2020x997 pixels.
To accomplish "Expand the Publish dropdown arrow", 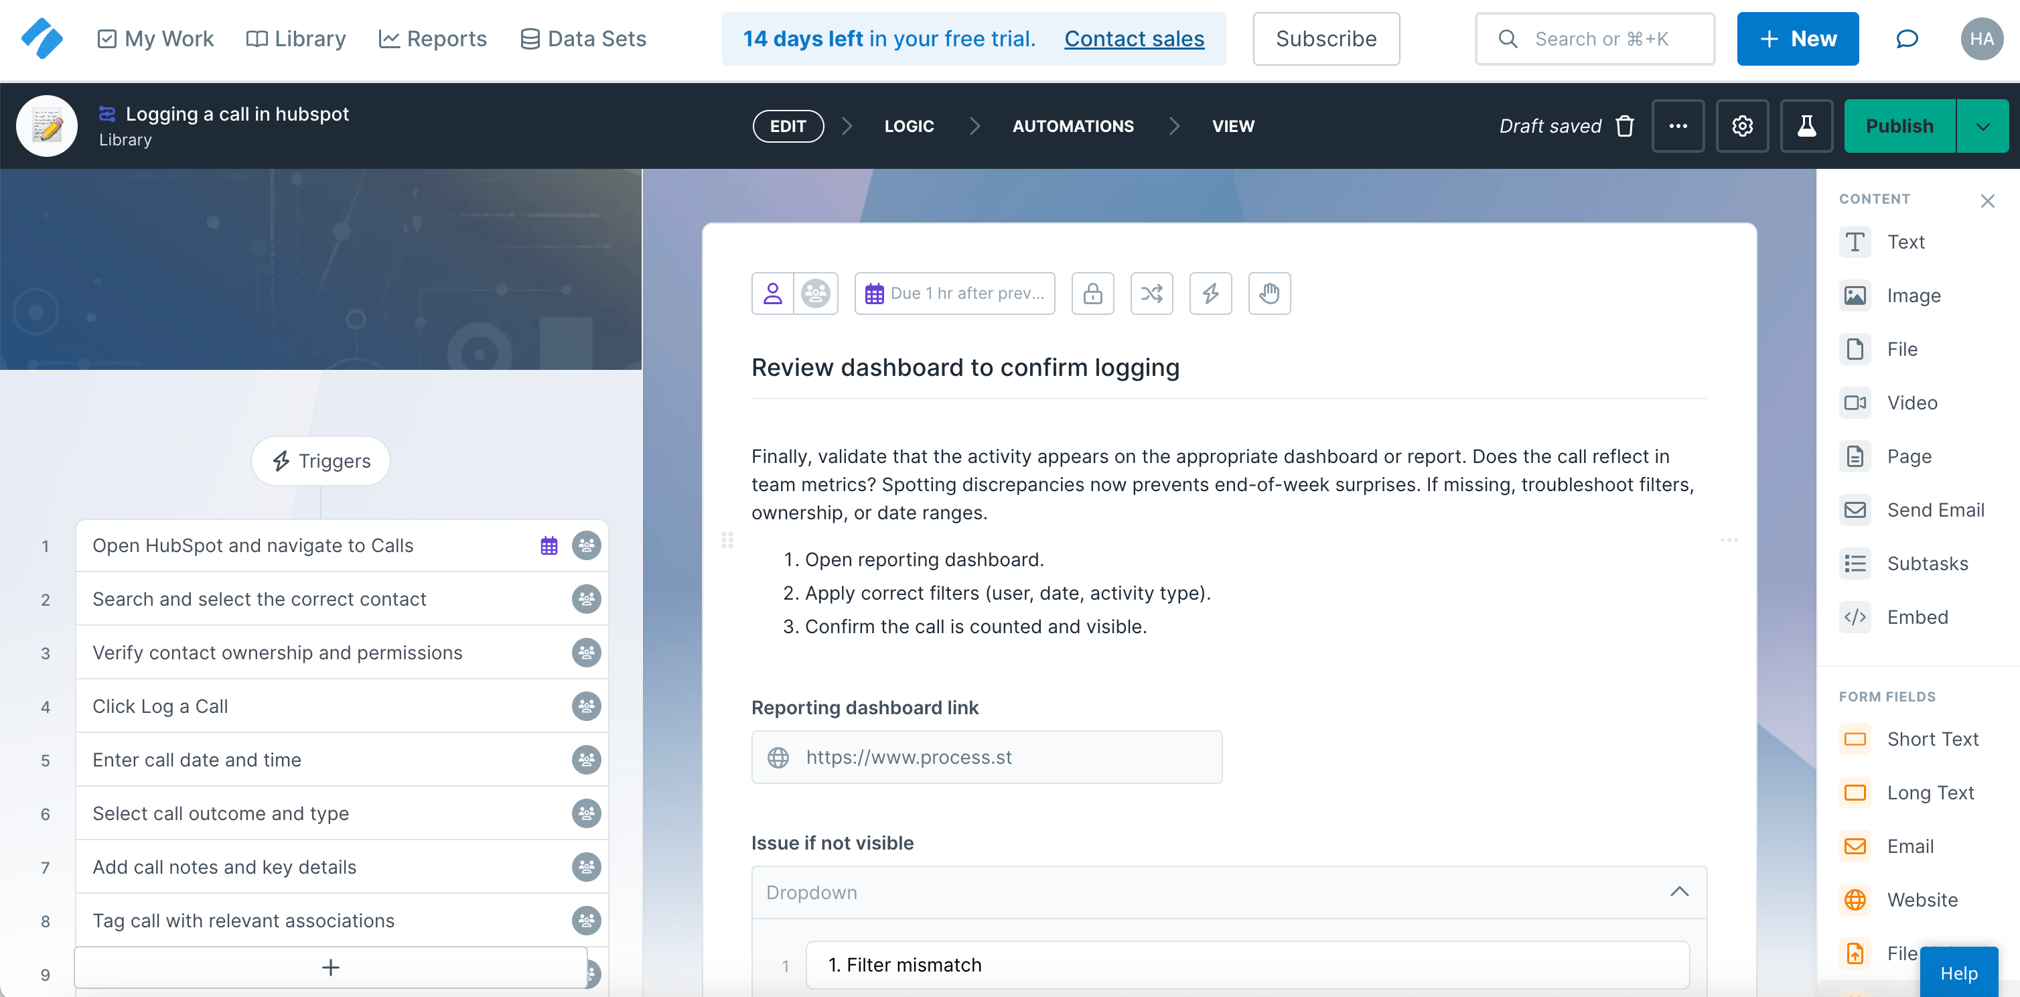I will (x=1982, y=125).
